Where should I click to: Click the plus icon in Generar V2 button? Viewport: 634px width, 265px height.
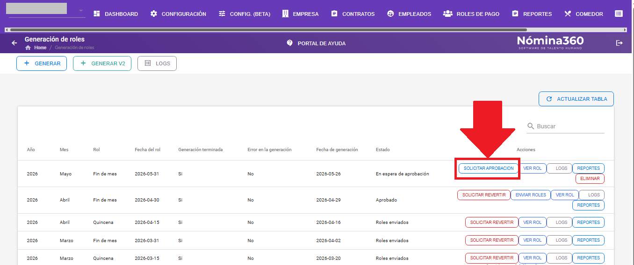(x=83, y=63)
